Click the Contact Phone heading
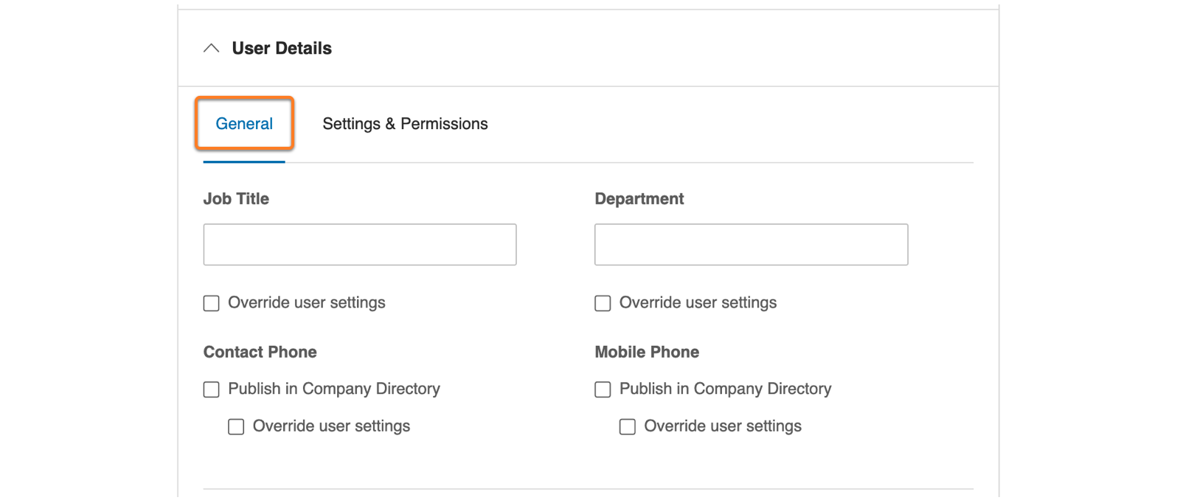 pyautogui.click(x=260, y=353)
